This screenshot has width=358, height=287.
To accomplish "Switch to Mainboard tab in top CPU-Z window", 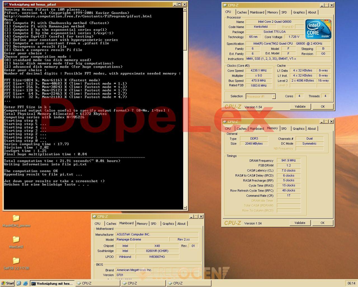I will pyautogui.click(x=257, y=12).
